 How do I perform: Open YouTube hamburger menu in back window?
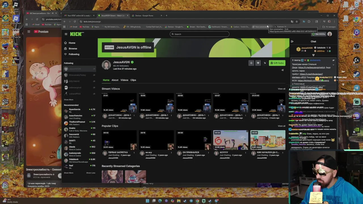pos(29,32)
